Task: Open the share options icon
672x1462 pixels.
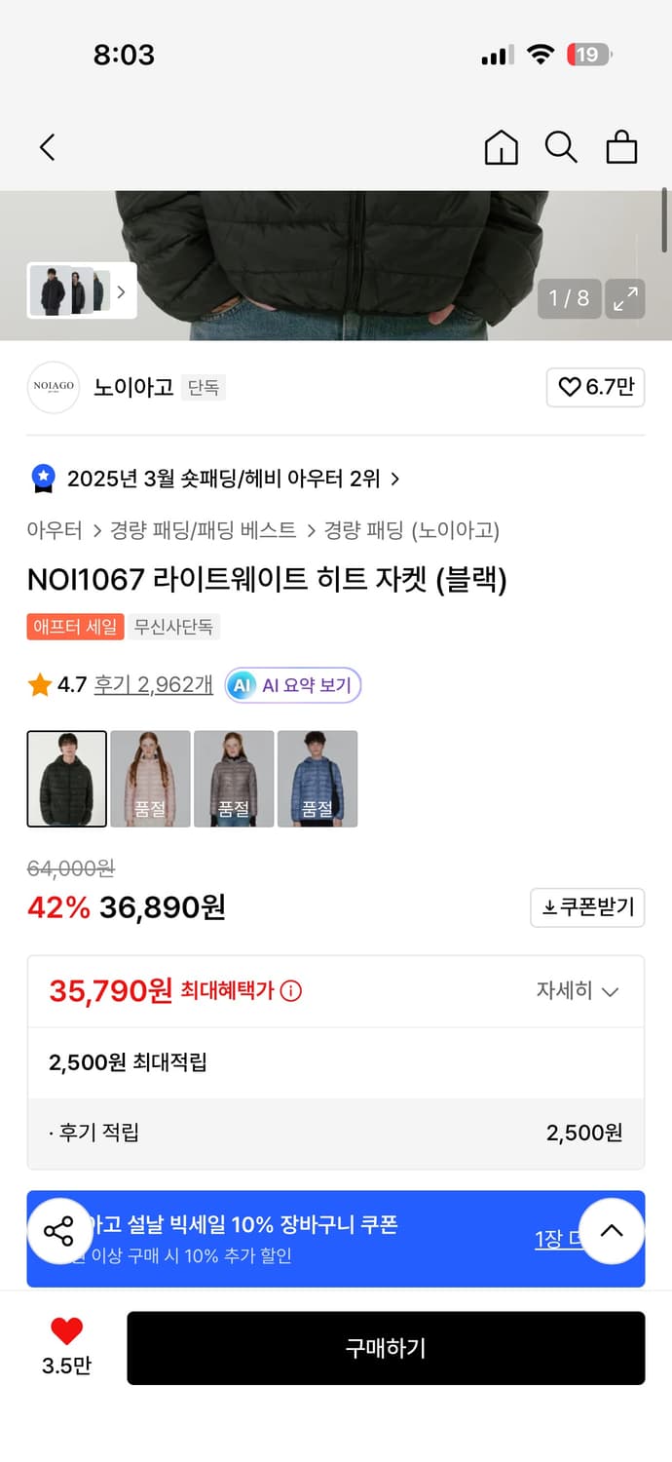Action: pyautogui.click(x=60, y=1232)
